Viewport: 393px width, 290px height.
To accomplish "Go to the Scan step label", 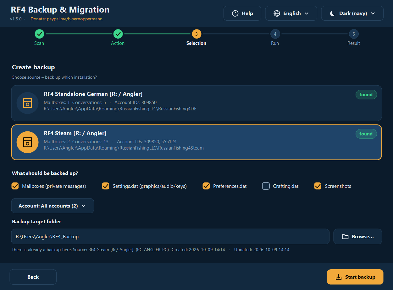I will point(39,43).
